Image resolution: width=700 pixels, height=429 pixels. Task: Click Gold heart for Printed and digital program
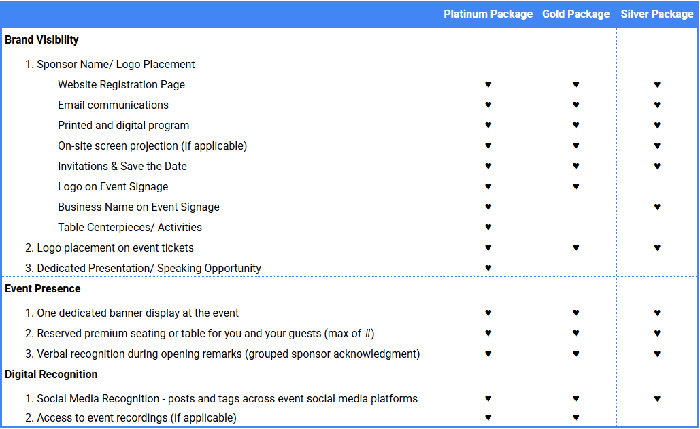[576, 125]
